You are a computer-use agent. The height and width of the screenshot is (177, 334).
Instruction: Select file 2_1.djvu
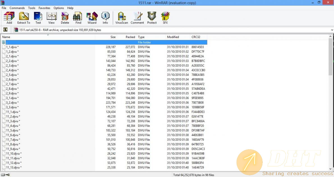point(12,56)
